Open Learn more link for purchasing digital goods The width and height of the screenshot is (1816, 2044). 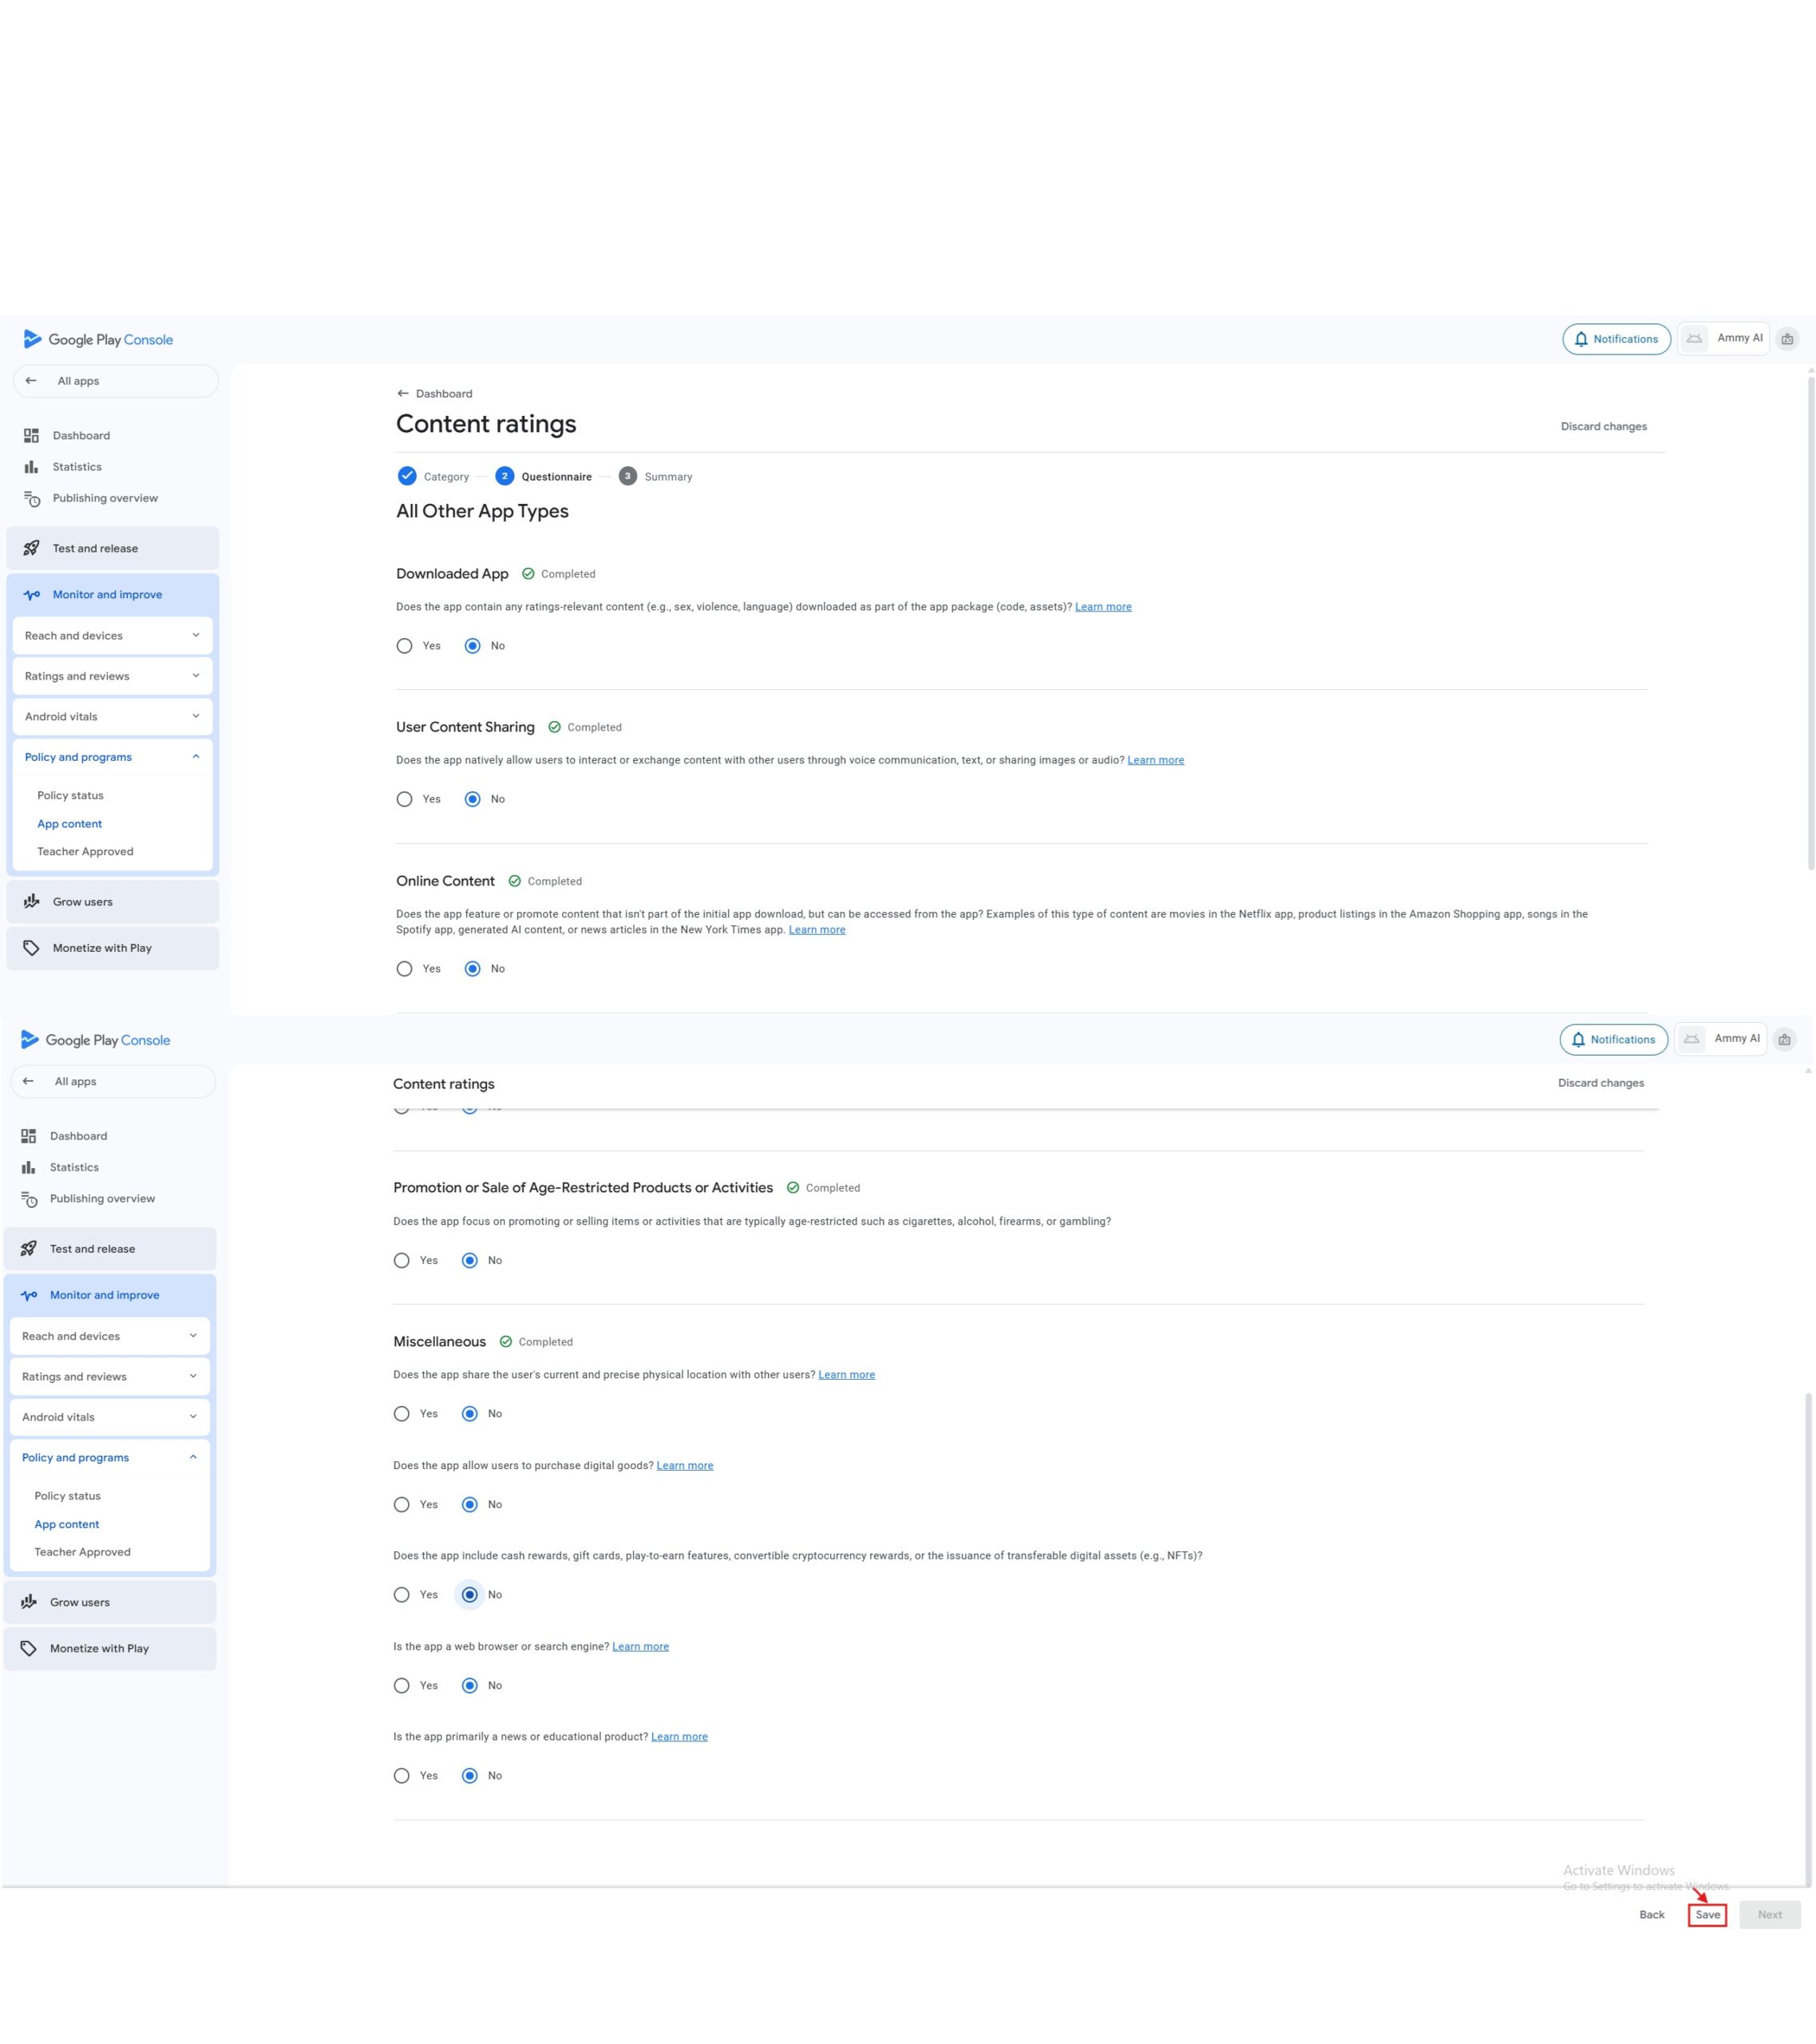(684, 1465)
